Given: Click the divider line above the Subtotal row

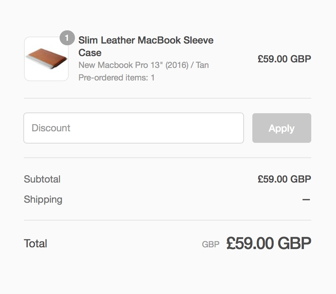Looking at the screenshot, I should [167, 157].
